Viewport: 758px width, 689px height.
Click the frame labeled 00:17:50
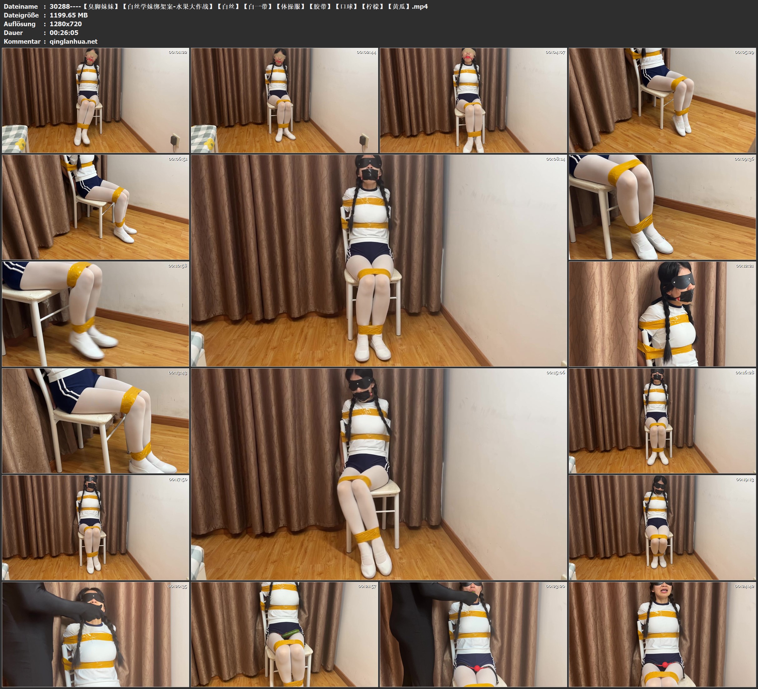click(x=96, y=527)
